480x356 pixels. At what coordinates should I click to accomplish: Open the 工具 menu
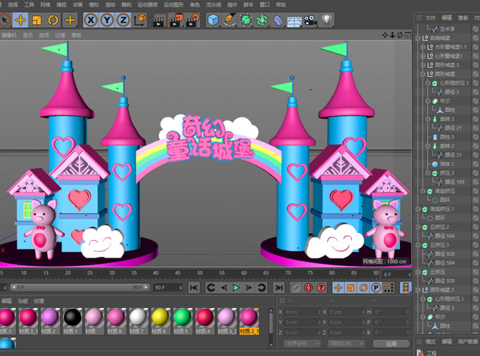[29, 4]
